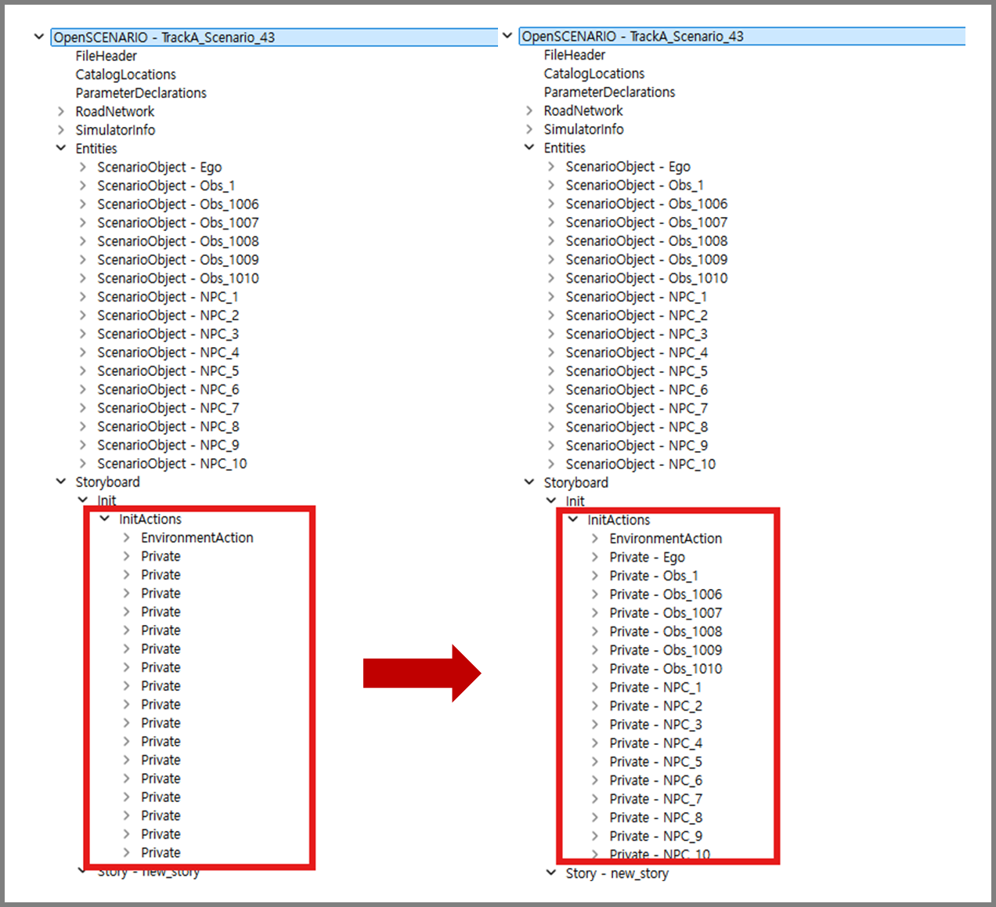This screenshot has height=907, width=996.
Task: Collapse InitActions in the right tree
Action: 573,519
